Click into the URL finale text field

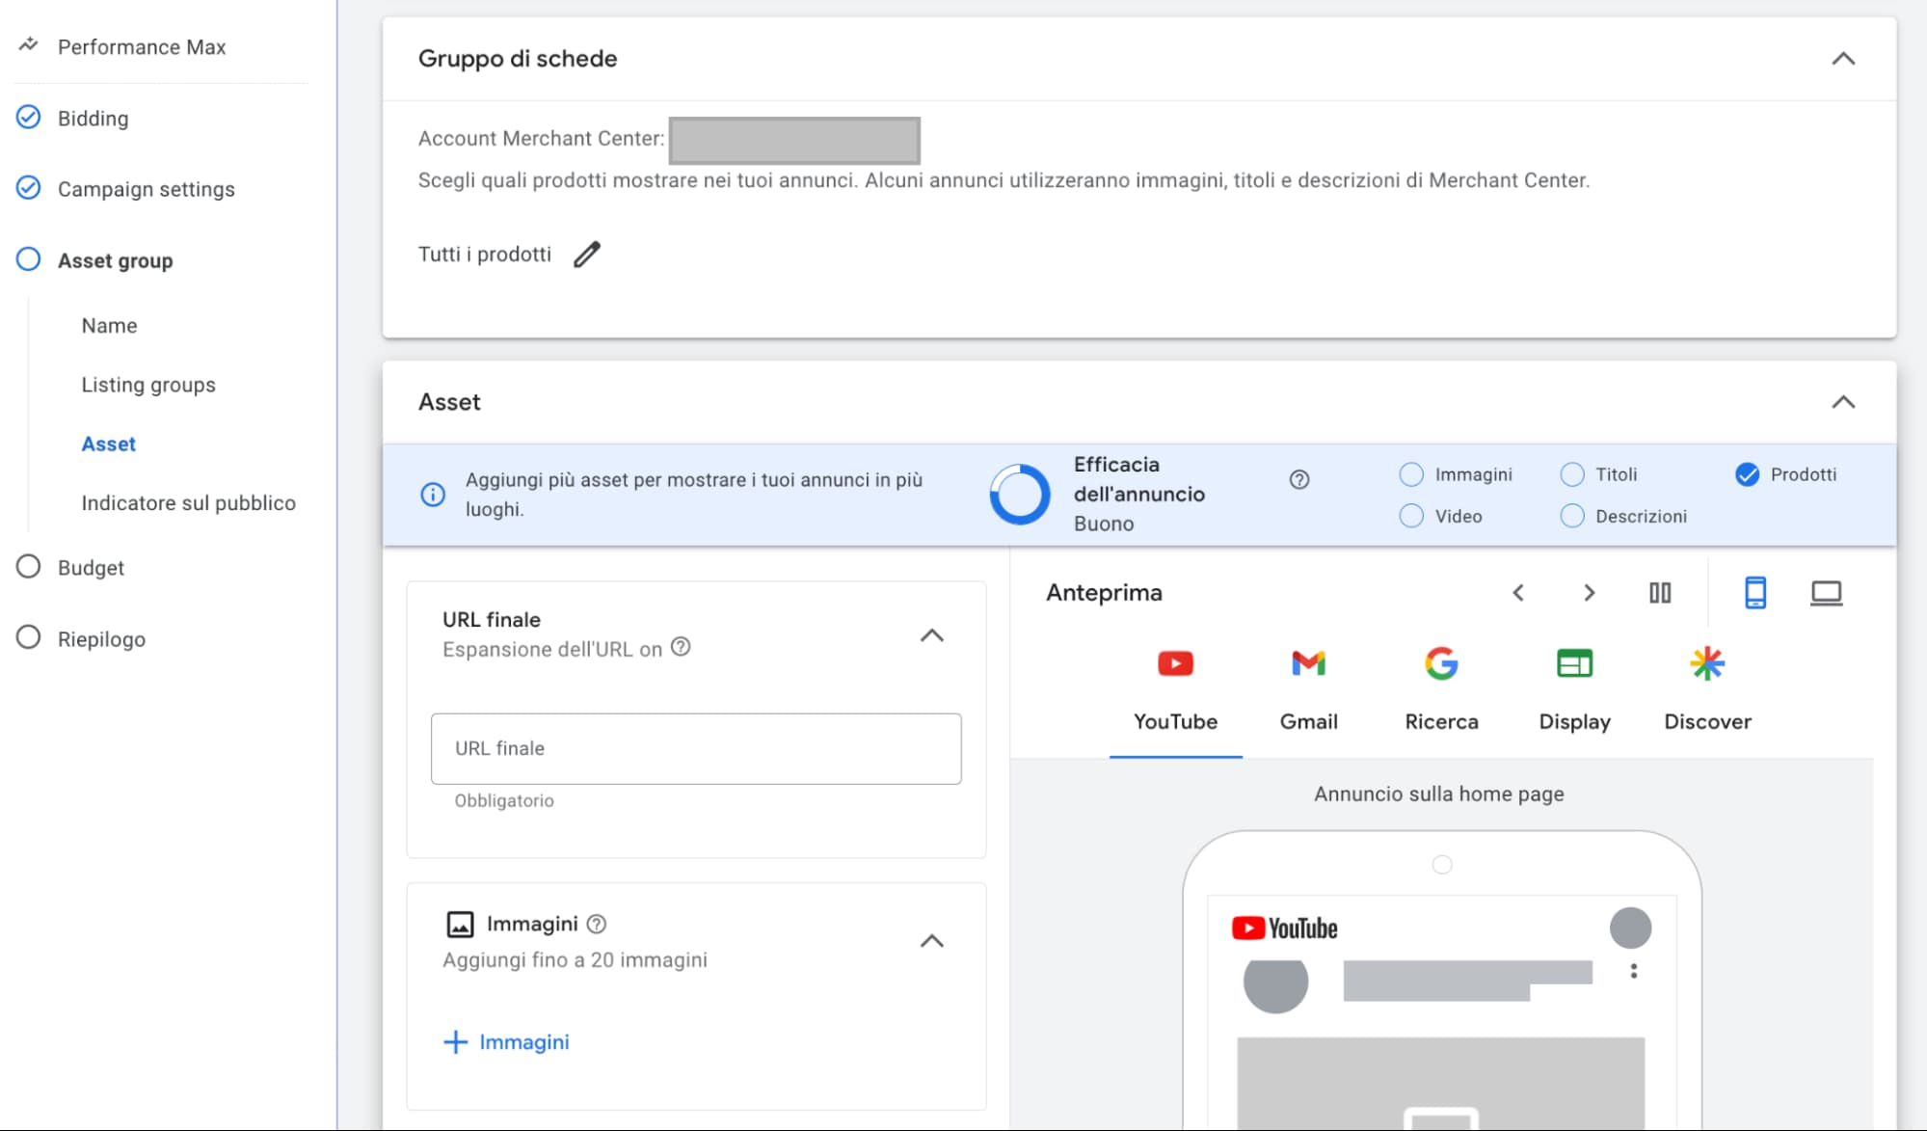(695, 749)
